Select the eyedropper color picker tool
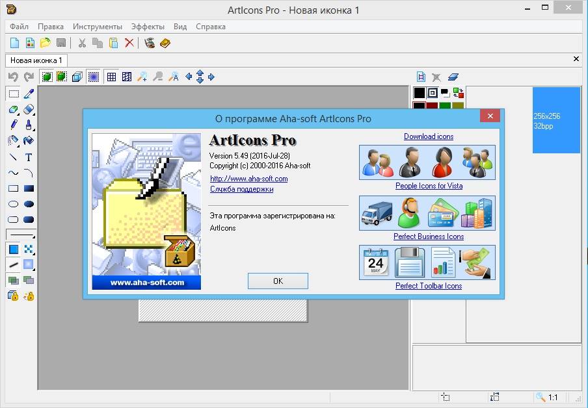 point(29,94)
